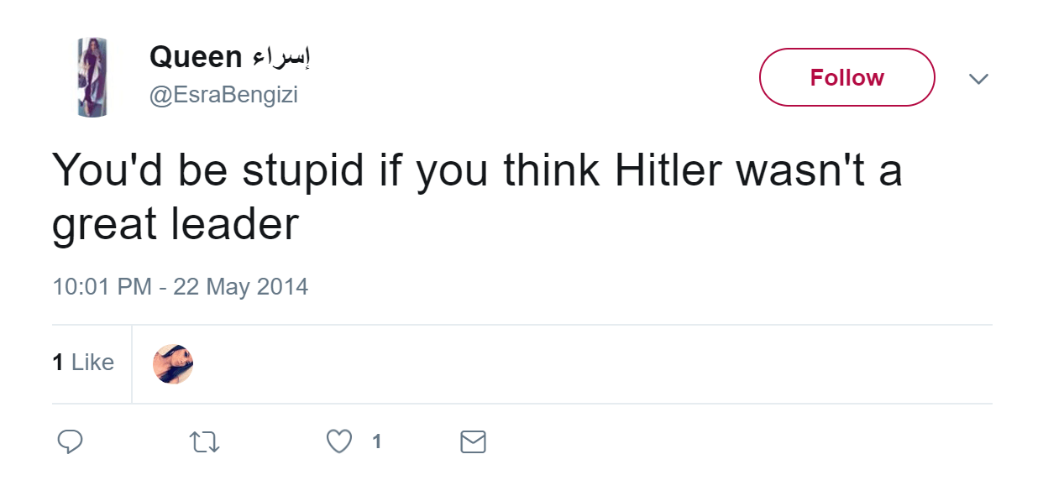Click the @EsraBengizi handle
The image size is (1043, 496).
pos(223,95)
